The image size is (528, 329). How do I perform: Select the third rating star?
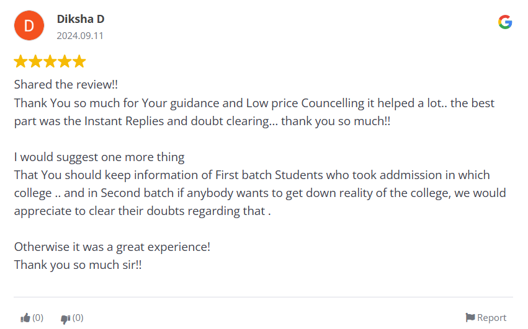pos(50,61)
